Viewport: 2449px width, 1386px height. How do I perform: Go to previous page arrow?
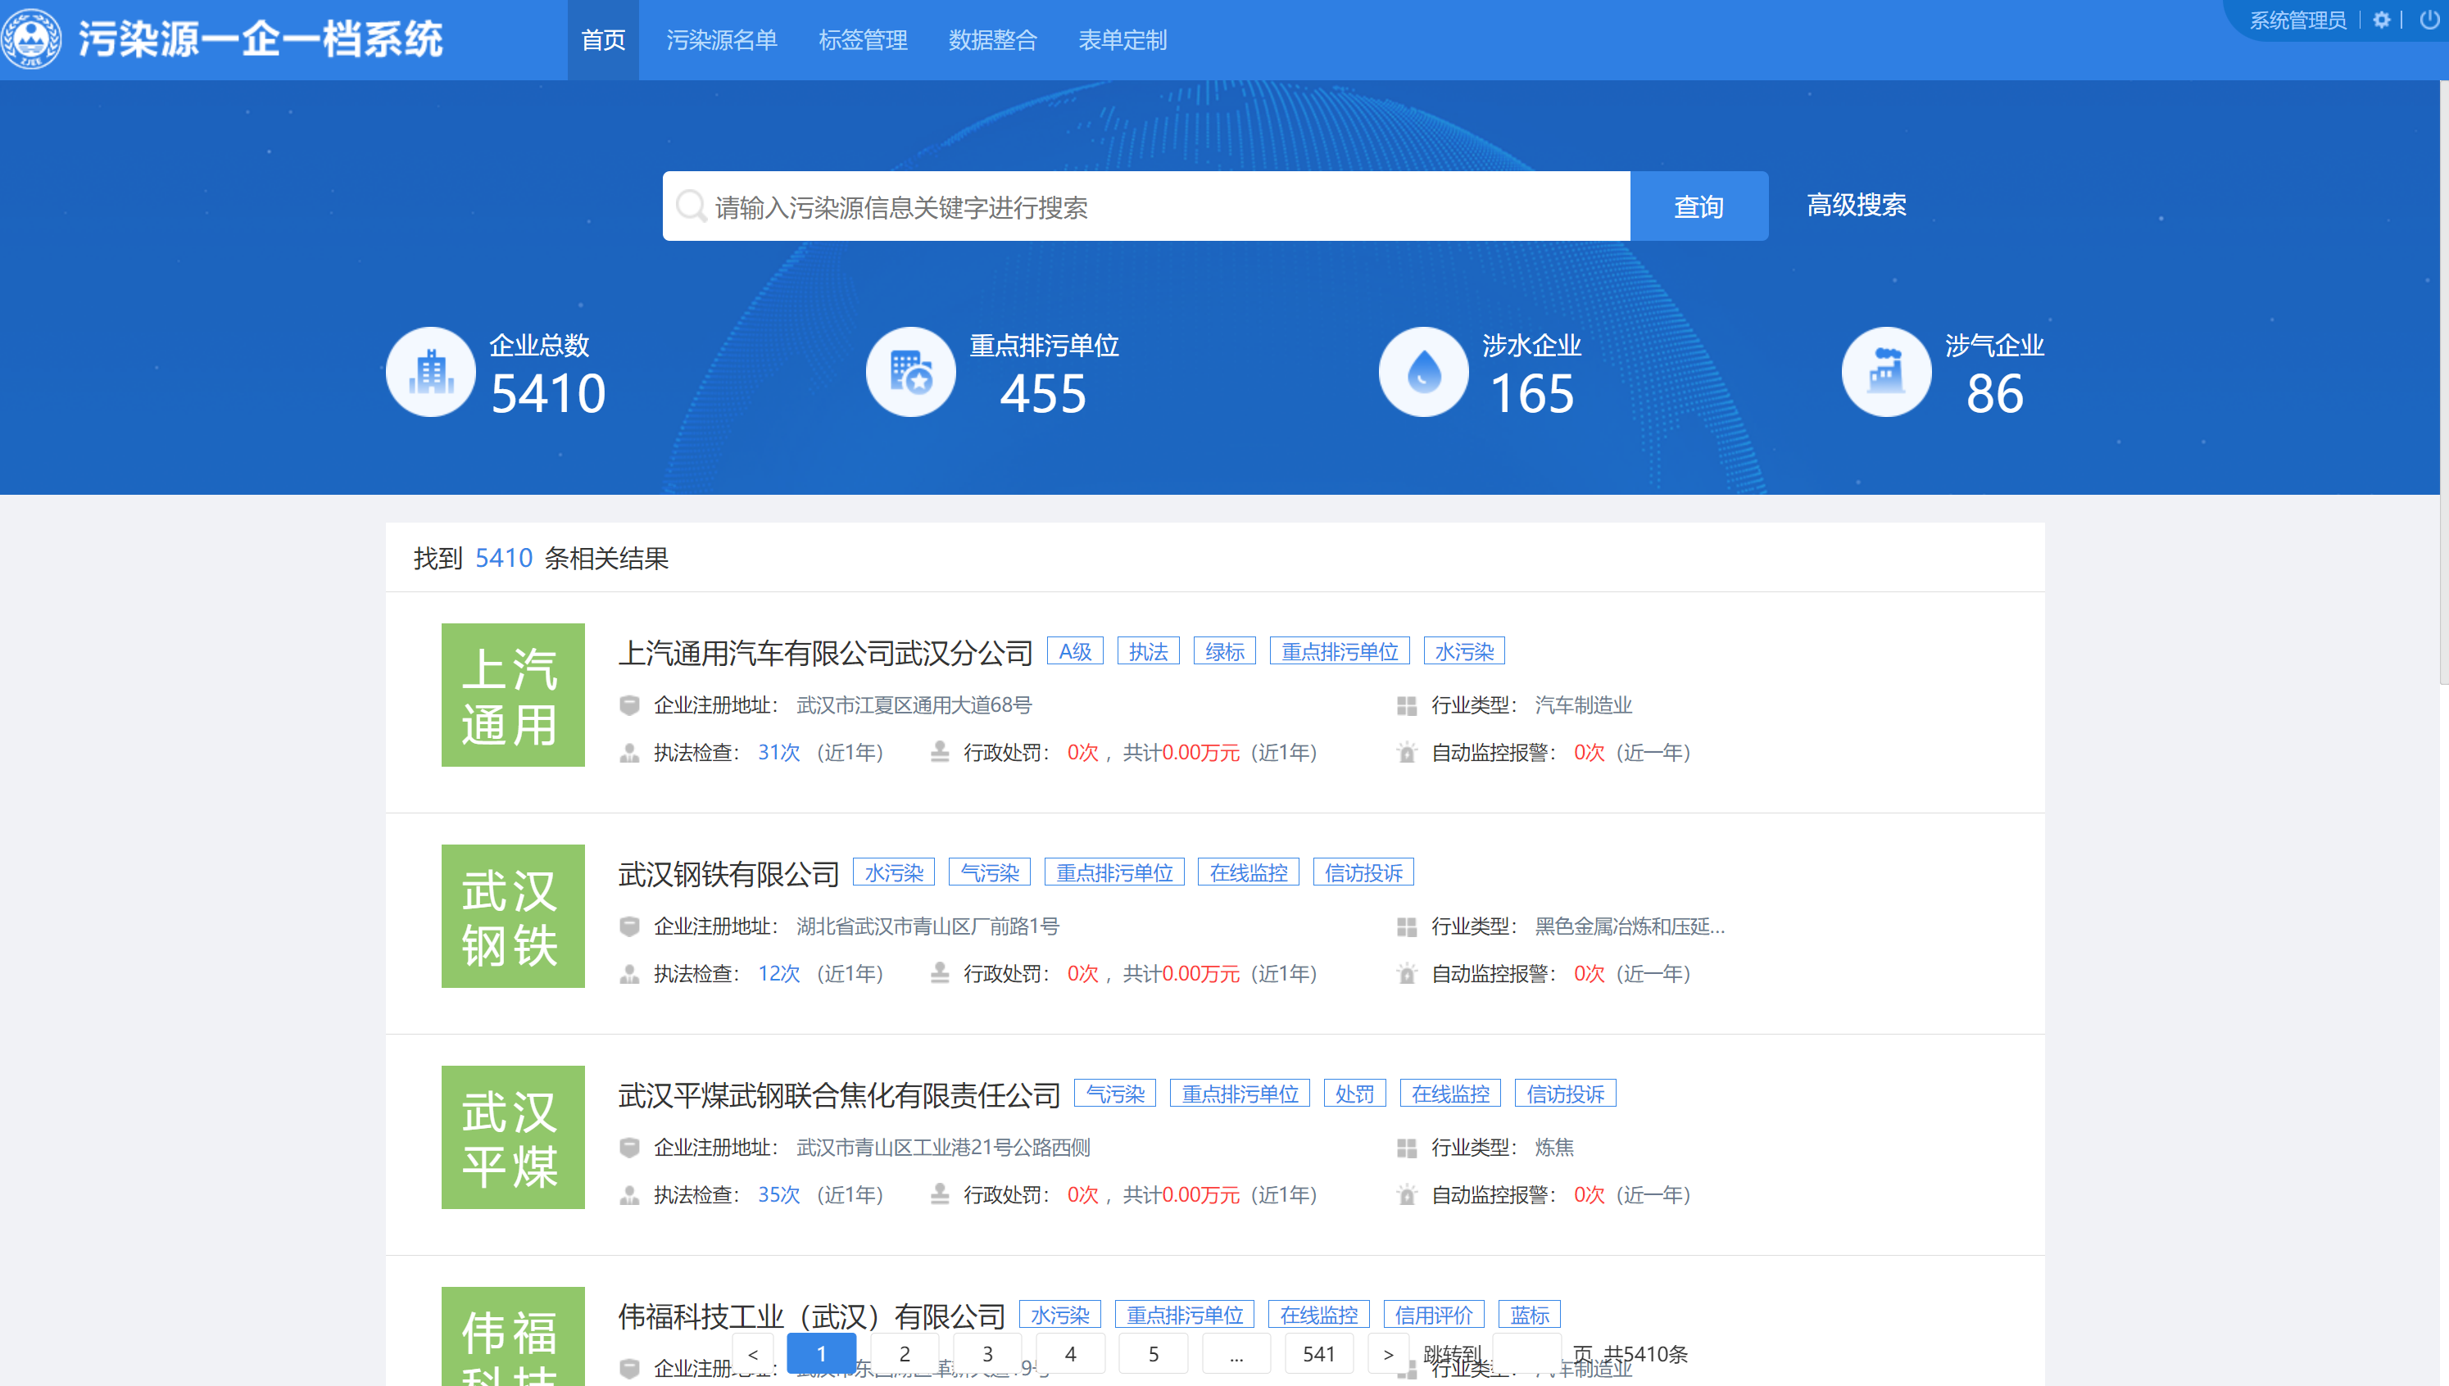753,1353
